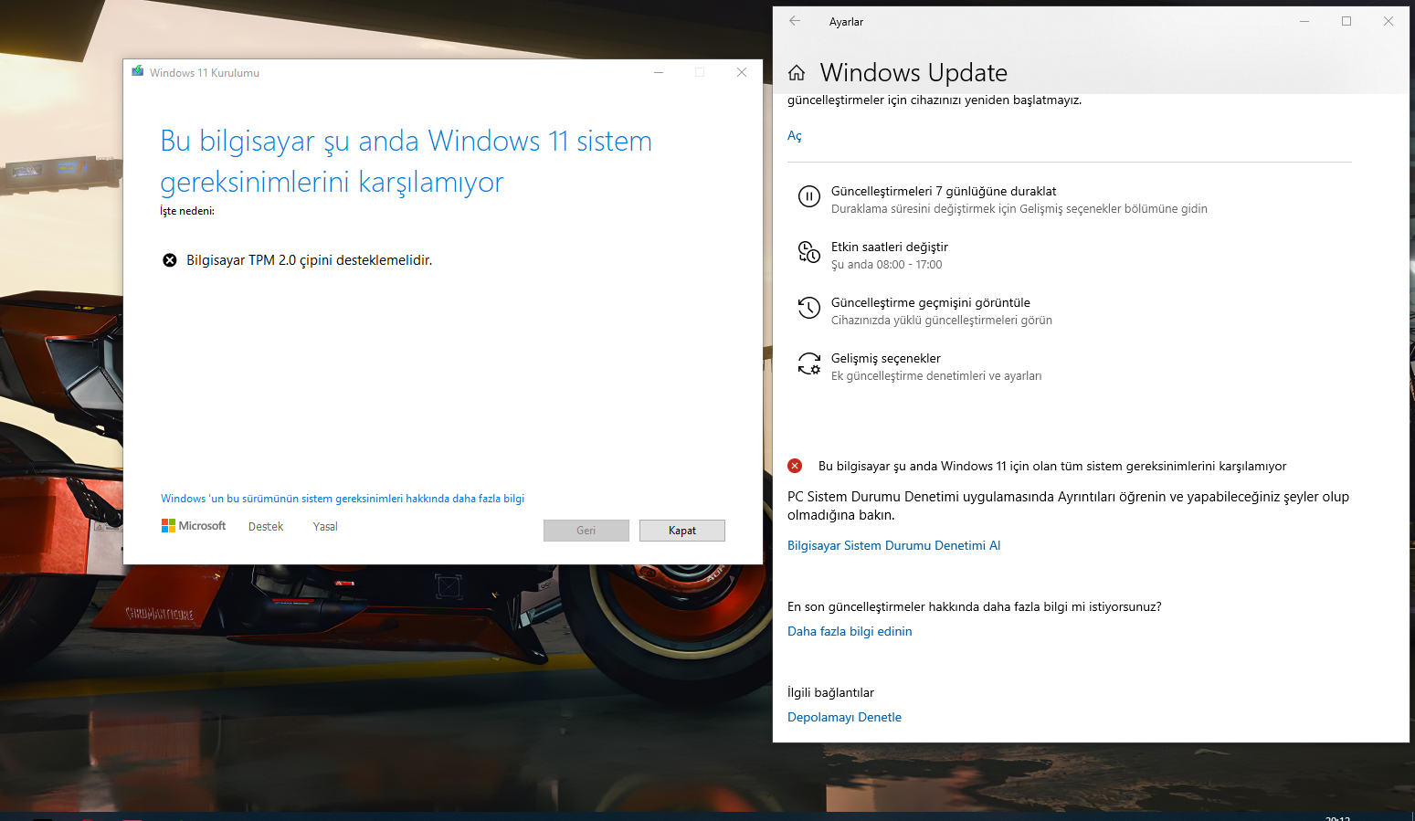The width and height of the screenshot is (1415, 821).
Task: Click "Bu bilgisayar şu anda Windows 11 için" message in Settings
Action: point(1052,466)
